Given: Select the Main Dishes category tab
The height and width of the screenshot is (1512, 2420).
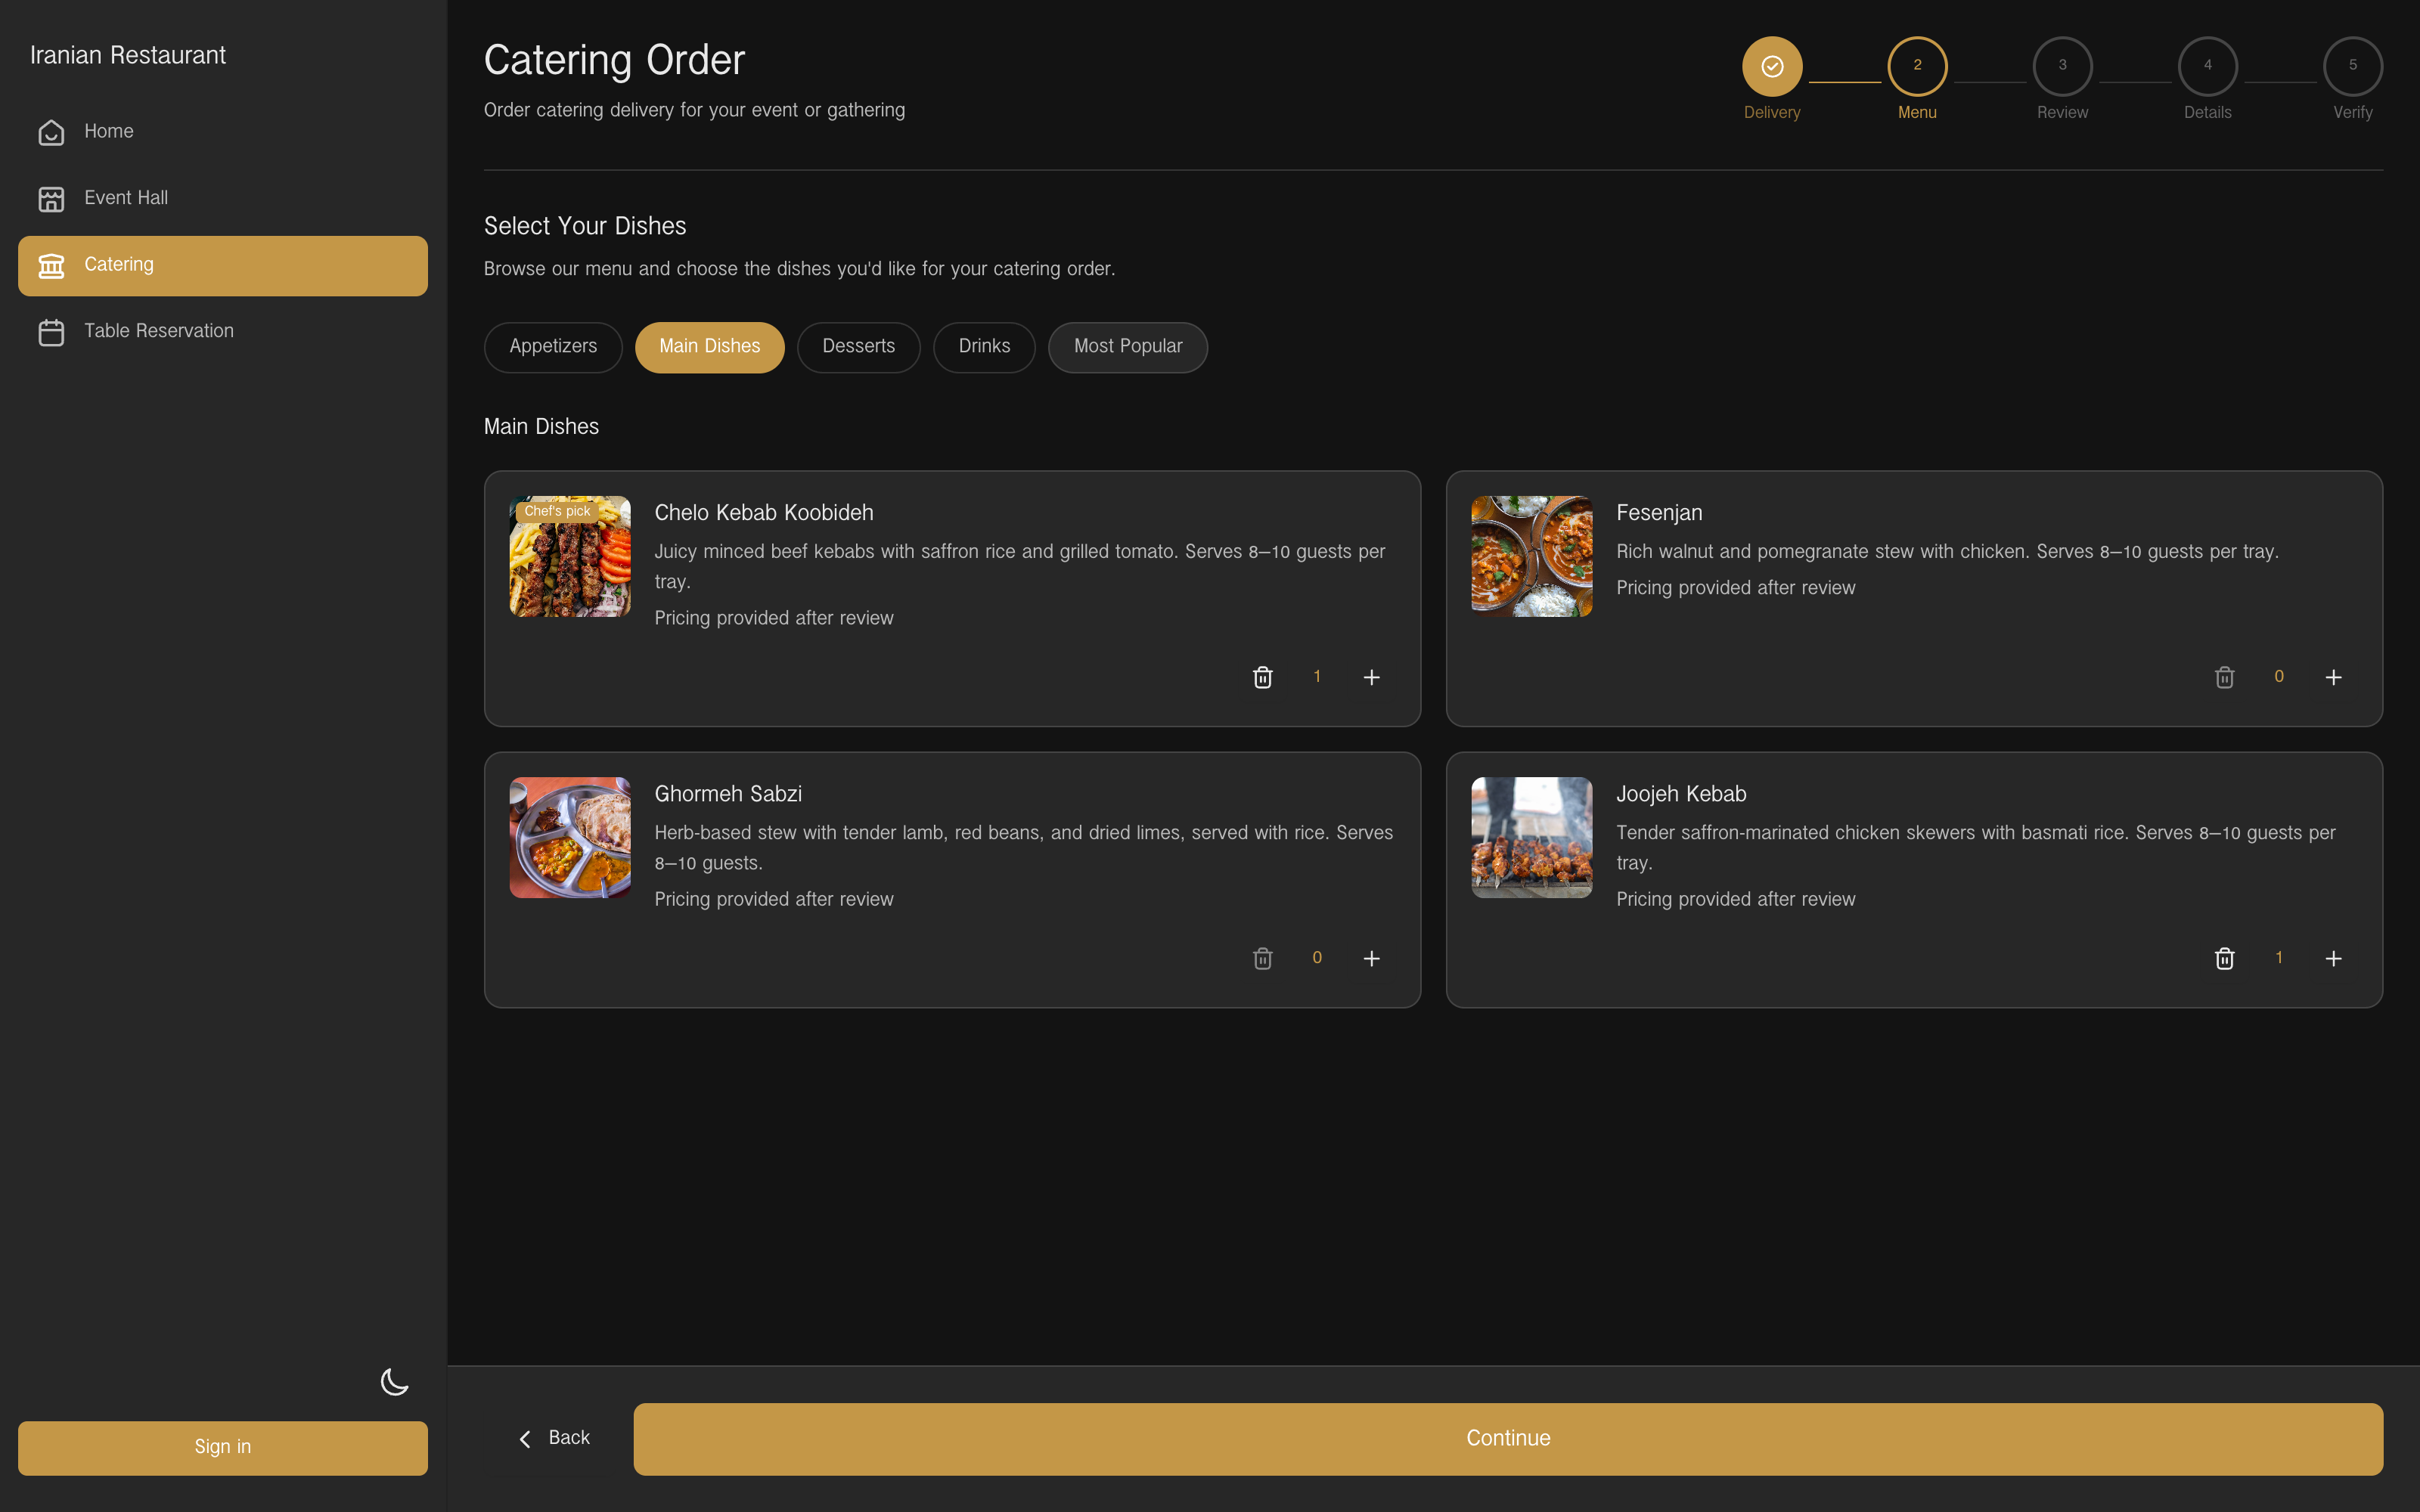Looking at the screenshot, I should click(710, 347).
